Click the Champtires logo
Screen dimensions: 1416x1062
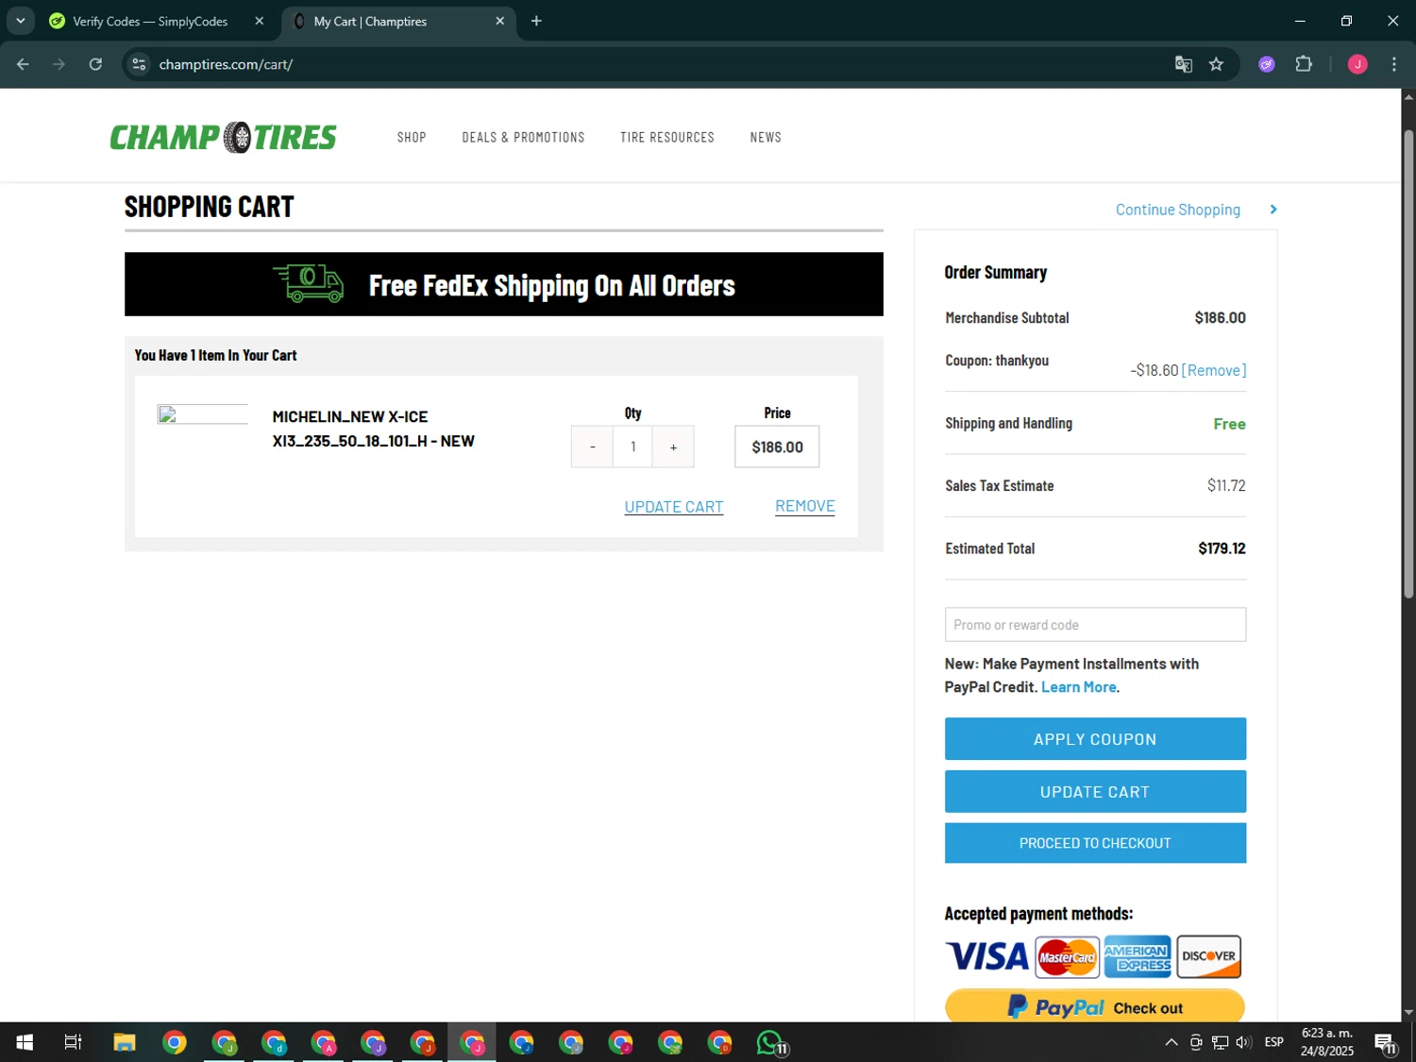click(223, 138)
